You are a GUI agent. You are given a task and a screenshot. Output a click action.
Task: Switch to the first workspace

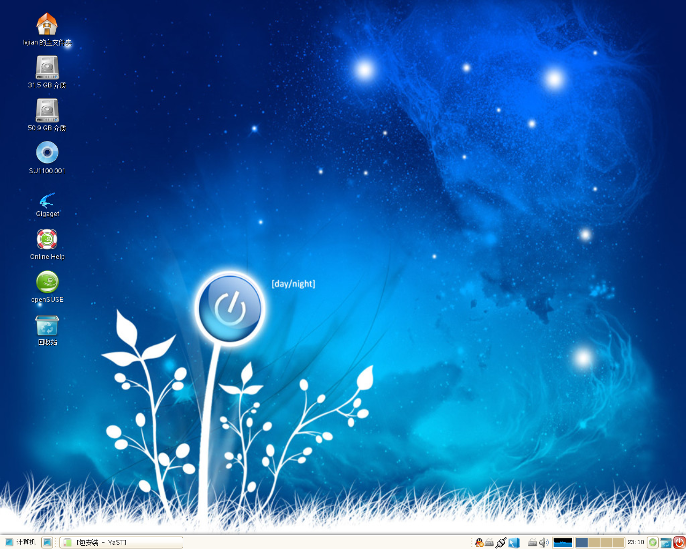(x=581, y=543)
